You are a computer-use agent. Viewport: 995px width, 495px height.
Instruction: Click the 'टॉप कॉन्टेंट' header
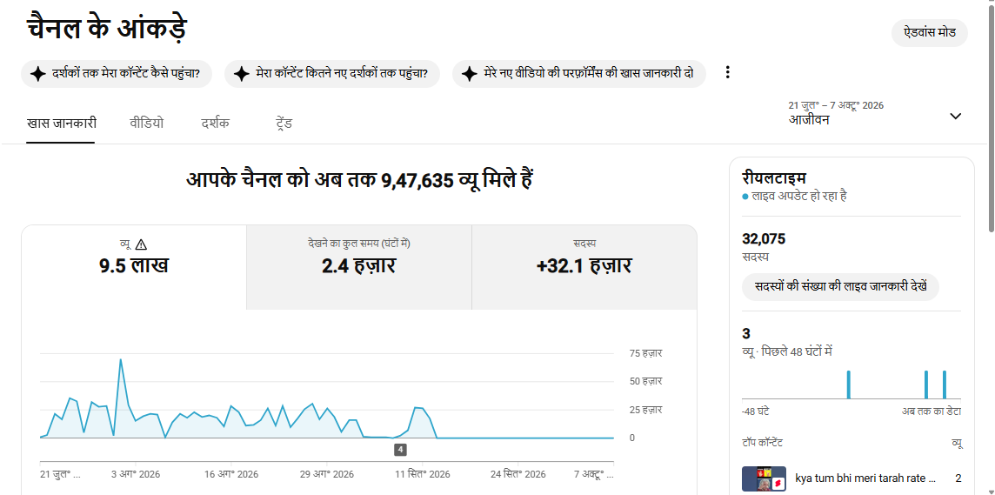tap(762, 443)
